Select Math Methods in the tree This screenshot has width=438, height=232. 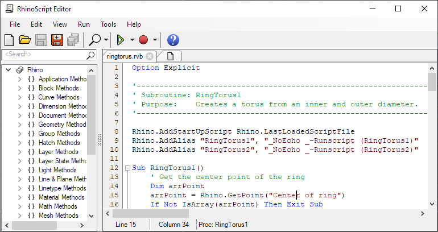tap(57, 206)
